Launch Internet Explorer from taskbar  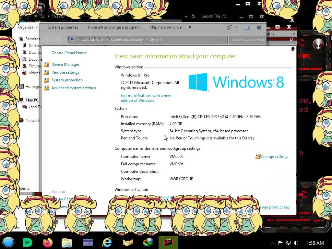tap(107, 243)
